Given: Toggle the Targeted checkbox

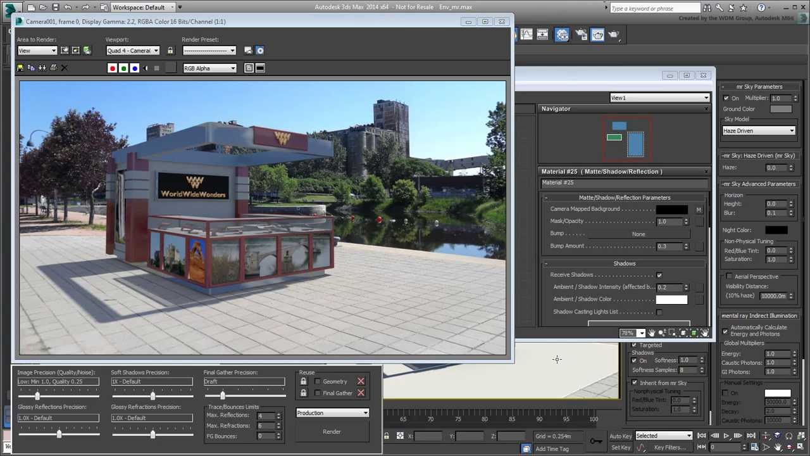Looking at the screenshot, I should [x=634, y=345].
